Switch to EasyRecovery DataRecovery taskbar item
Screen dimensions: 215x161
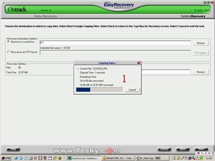click(x=84, y=158)
